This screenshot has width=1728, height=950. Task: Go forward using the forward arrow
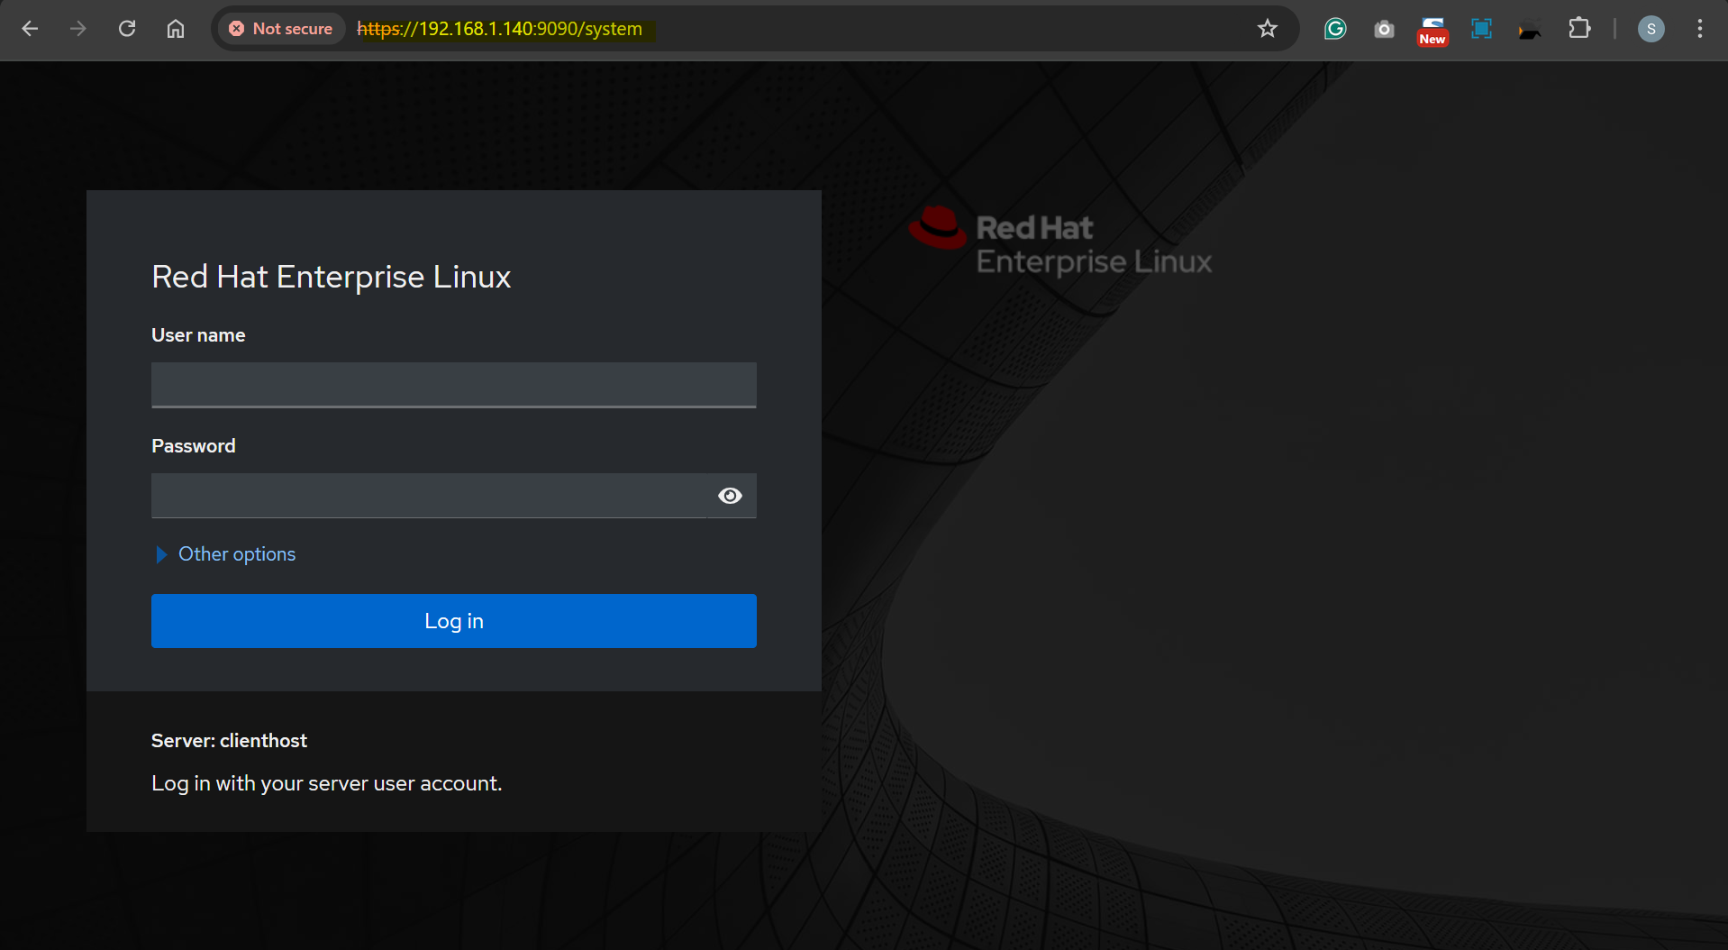coord(78,29)
